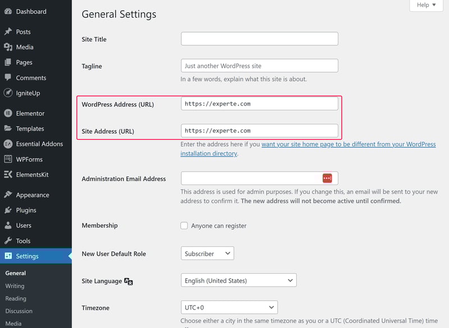The width and height of the screenshot is (449, 328).
Task: Click the WordPress Address URL field
Action: (x=259, y=104)
